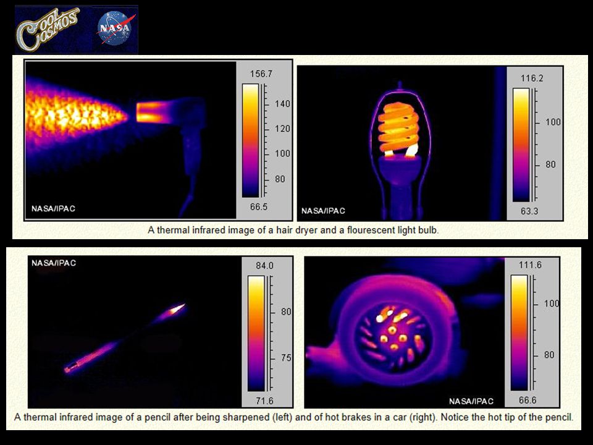This screenshot has height=445, width=593.
Task: Click the pencil and hot brakes caption
Action: pyautogui.click(x=293, y=417)
